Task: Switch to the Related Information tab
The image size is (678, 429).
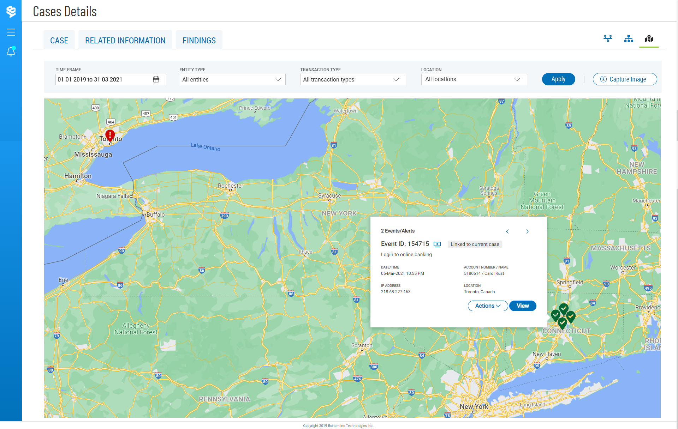Action: (x=125, y=41)
